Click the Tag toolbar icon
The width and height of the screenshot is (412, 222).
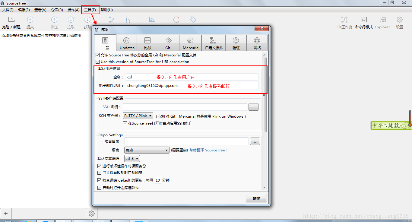193,20
